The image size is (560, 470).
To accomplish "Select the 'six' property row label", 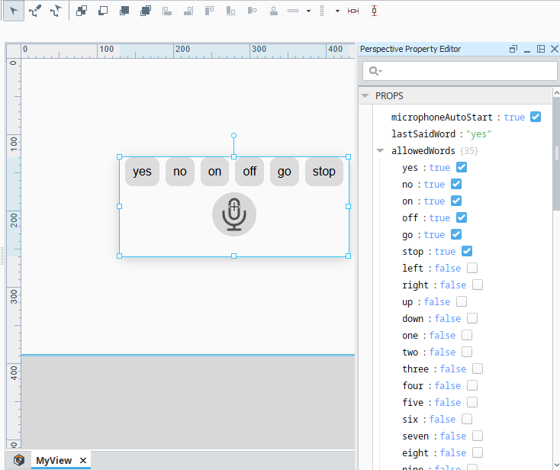I will (x=410, y=420).
